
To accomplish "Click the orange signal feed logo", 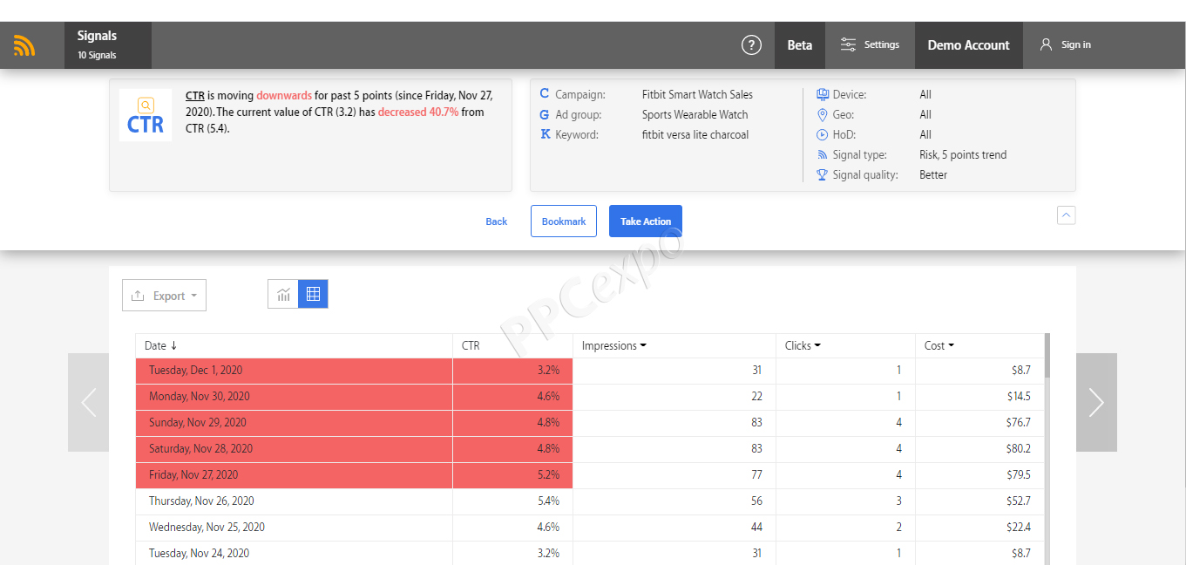I will [x=24, y=45].
